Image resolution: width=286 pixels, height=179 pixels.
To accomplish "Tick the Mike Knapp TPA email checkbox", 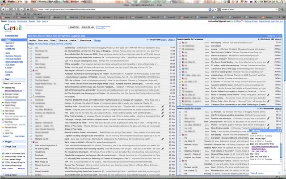I will (31, 162).
